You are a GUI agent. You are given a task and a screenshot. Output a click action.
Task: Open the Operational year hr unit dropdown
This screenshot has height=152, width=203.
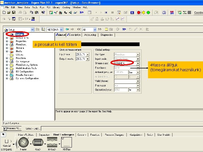(x=138, y=90)
